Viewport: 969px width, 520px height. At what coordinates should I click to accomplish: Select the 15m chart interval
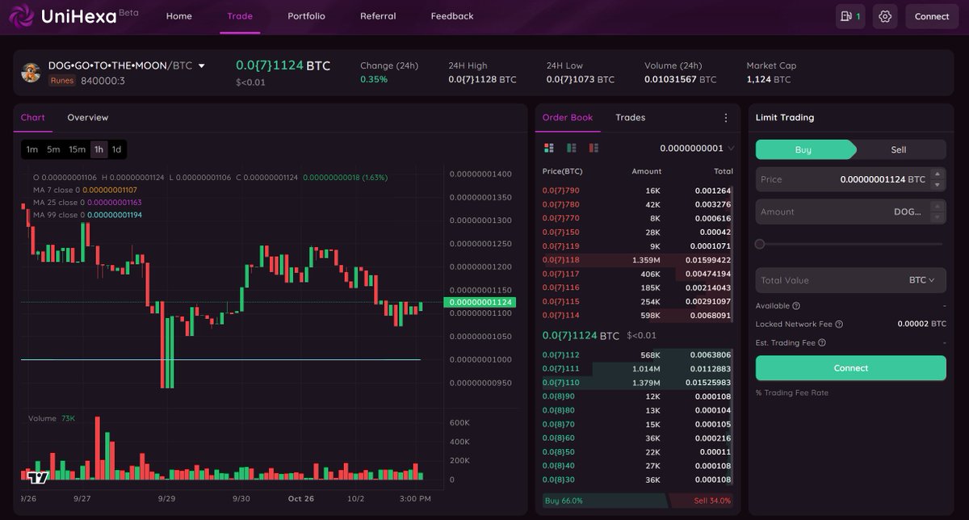coord(77,149)
